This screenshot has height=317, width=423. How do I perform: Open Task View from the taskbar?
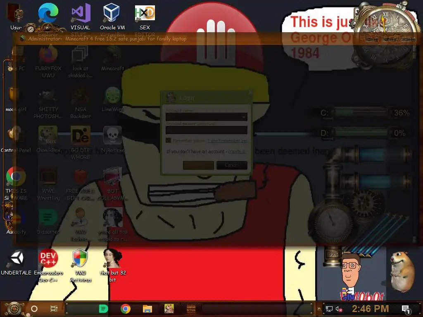click(x=54, y=309)
